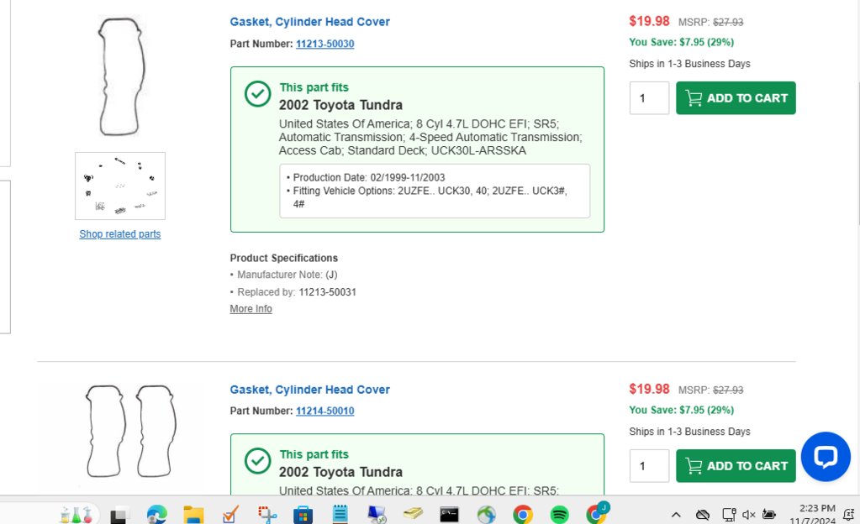Open Spotify from the taskbar
The height and width of the screenshot is (524, 860).
coord(559,514)
